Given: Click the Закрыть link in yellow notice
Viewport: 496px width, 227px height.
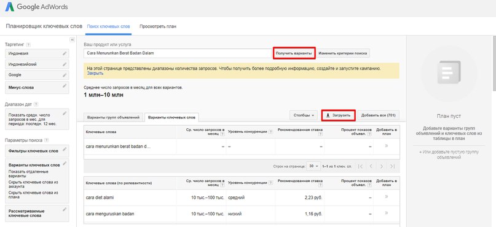Looking at the screenshot, I should (95, 73).
